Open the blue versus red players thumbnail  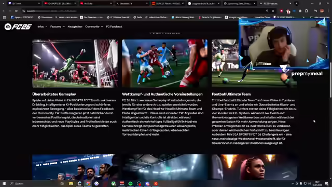click(x=165, y=63)
